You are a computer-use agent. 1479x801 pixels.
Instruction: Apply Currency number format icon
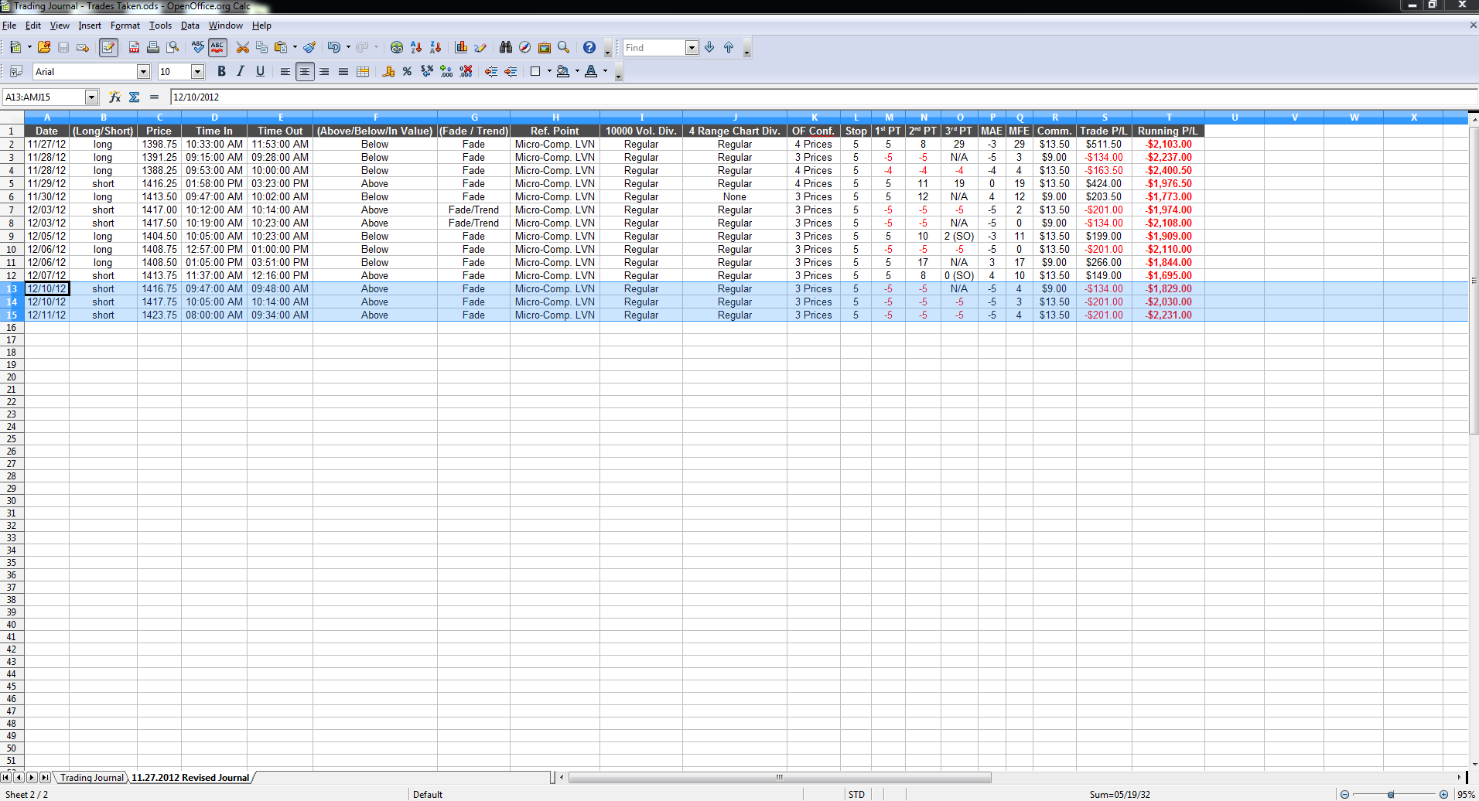click(x=388, y=71)
